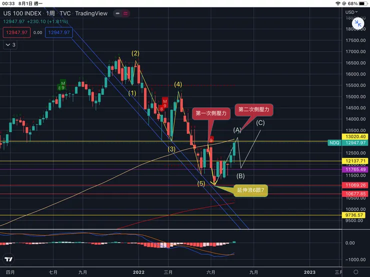The image size is (370, 277).
Task: Select the (4) wave label
Action: tap(178, 84)
